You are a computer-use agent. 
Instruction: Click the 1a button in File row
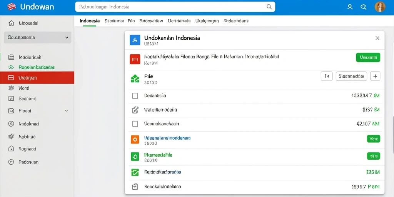[x=327, y=76]
